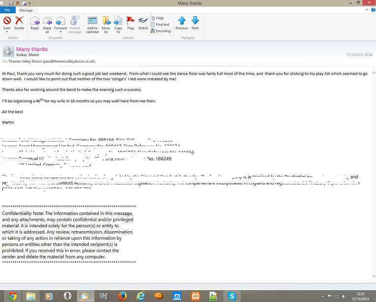Add this message to calendar
The width and height of the screenshot is (376, 302).
(92, 21)
